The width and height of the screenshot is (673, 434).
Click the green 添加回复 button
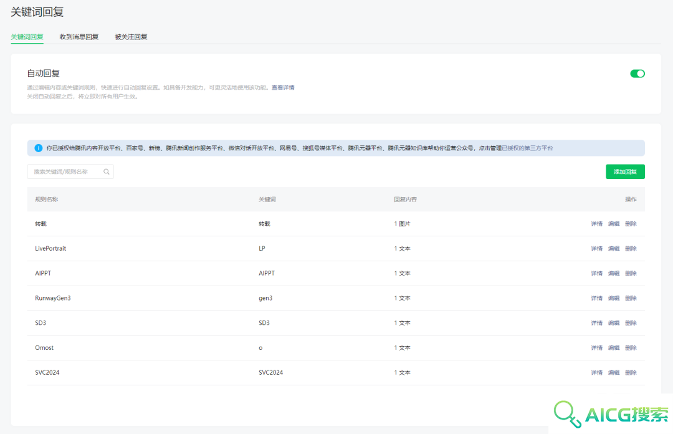pos(625,171)
